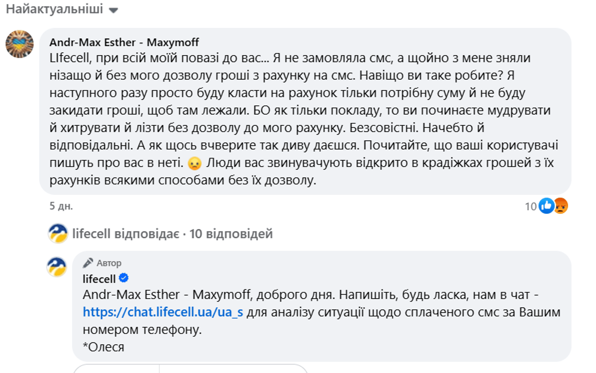The width and height of the screenshot is (596, 373).
Task: Click the Найактуальніші sort label
Action: point(54,9)
